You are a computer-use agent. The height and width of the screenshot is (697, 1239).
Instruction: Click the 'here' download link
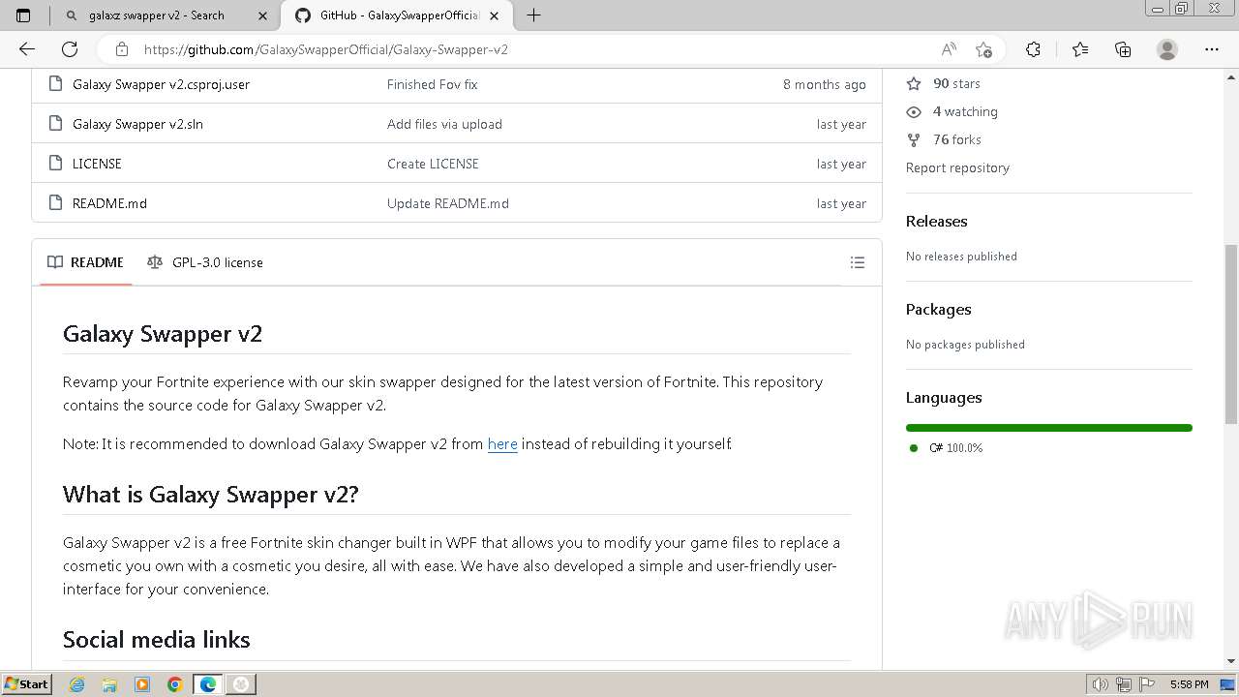[502, 444]
